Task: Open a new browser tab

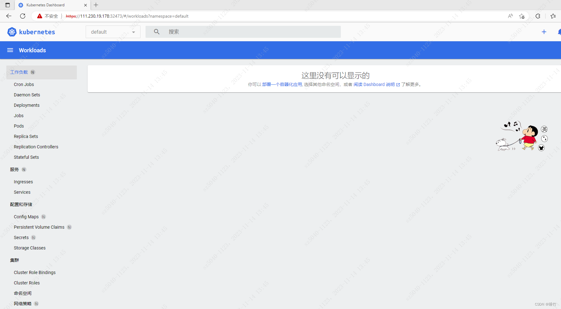Action: (96, 5)
